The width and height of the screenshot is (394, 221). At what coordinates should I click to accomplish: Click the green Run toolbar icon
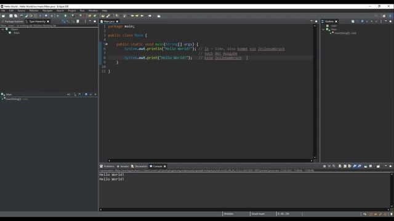click(x=65, y=16)
